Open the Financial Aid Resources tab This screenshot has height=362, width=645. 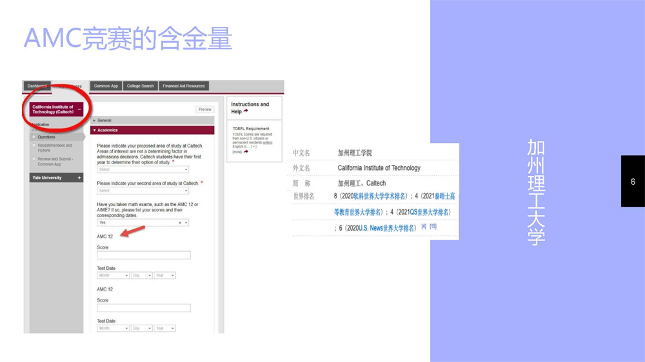pos(184,86)
